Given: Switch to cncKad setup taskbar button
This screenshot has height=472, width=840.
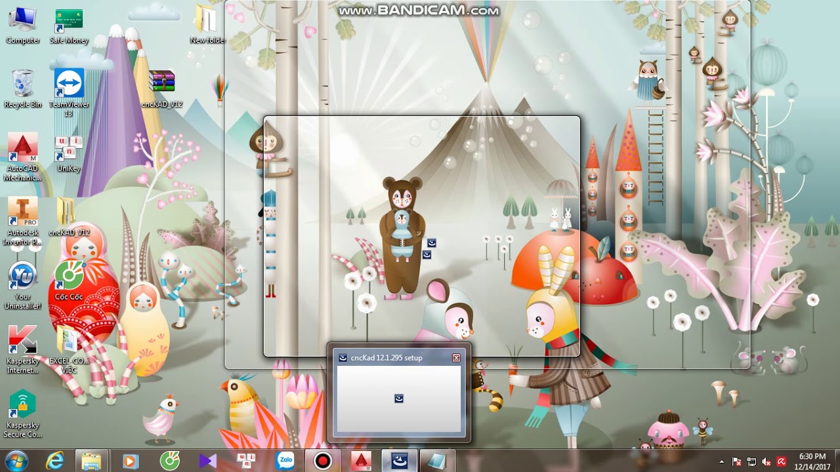Looking at the screenshot, I should click(x=400, y=461).
